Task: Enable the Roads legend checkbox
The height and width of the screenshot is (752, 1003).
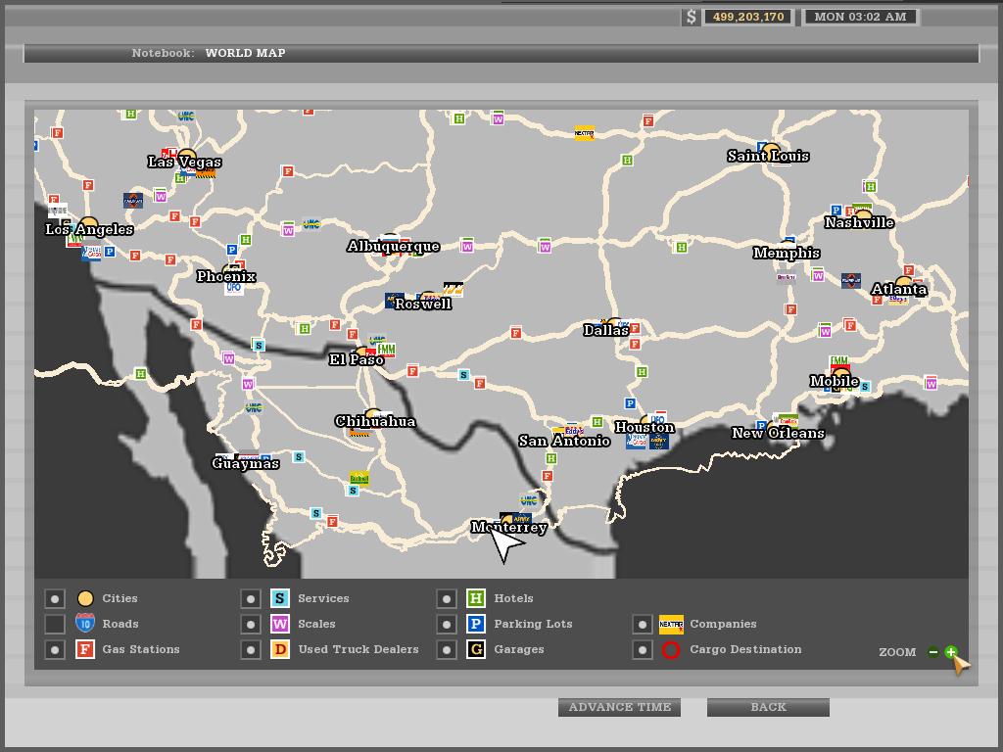Action: (x=55, y=624)
